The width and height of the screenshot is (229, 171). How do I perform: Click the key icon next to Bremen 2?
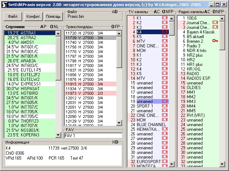(x=215, y=41)
